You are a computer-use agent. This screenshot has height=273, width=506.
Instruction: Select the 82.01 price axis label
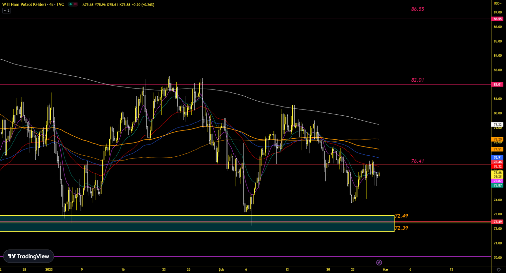tap(497, 85)
